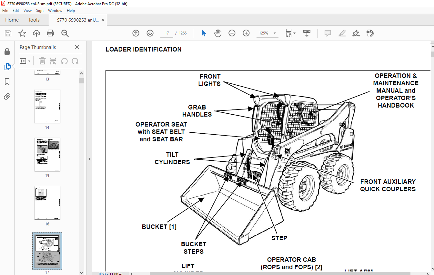Image resolution: width=434 pixels, height=275 pixels.
Task: Click the Request signatures stamp icon
Action: (x=370, y=33)
